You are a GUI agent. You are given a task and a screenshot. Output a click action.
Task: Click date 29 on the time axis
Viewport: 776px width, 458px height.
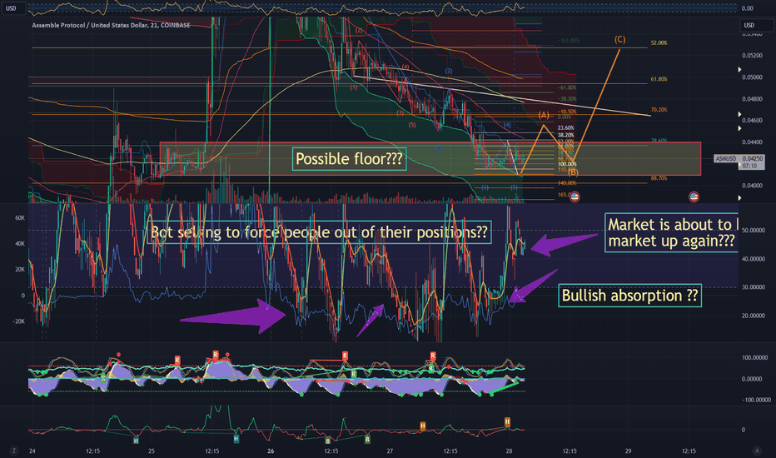pyautogui.click(x=628, y=451)
